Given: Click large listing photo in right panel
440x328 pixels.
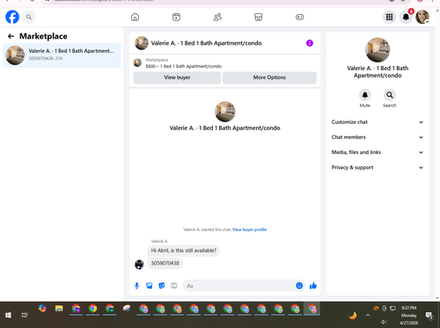Looking at the screenshot, I should click(378, 49).
